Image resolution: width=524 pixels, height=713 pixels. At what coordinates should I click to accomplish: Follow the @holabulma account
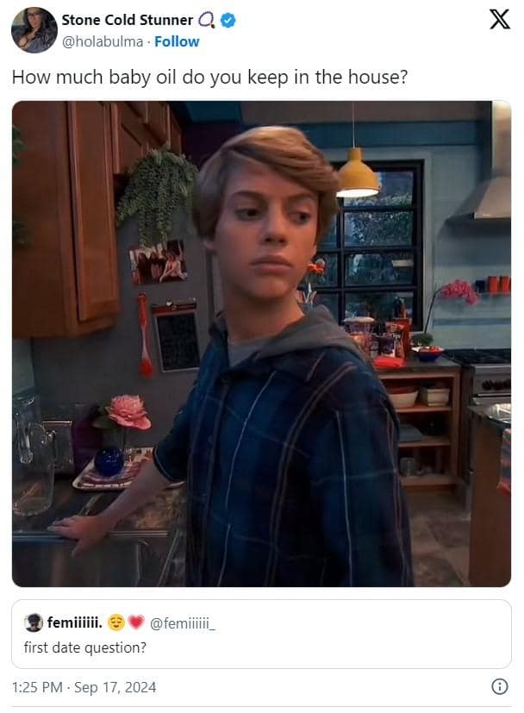(177, 42)
